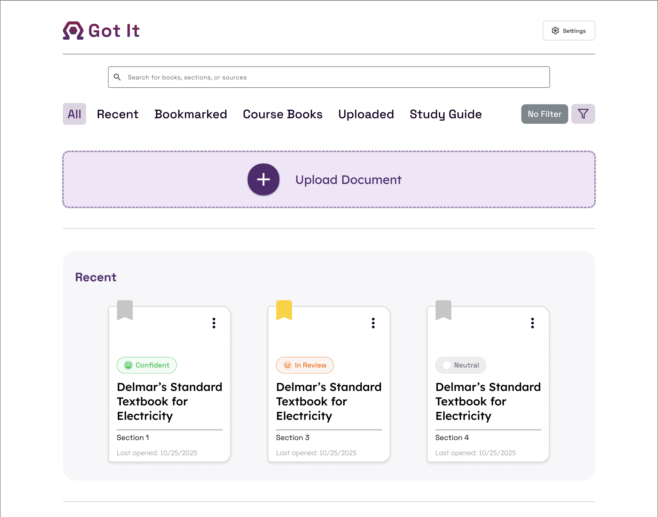Image resolution: width=658 pixels, height=517 pixels.
Task: Switch to the Bookmarked tab
Action: [x=190, y=114]
